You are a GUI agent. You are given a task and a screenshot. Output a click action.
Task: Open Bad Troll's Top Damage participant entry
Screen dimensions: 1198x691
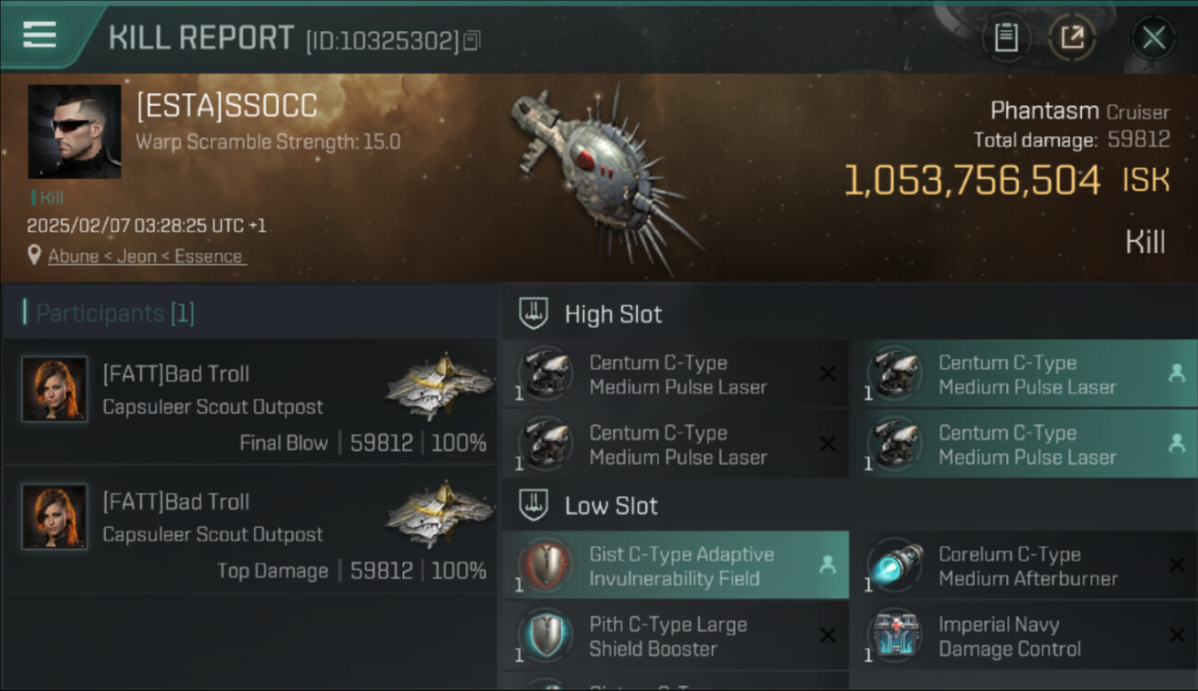[249, 530]
